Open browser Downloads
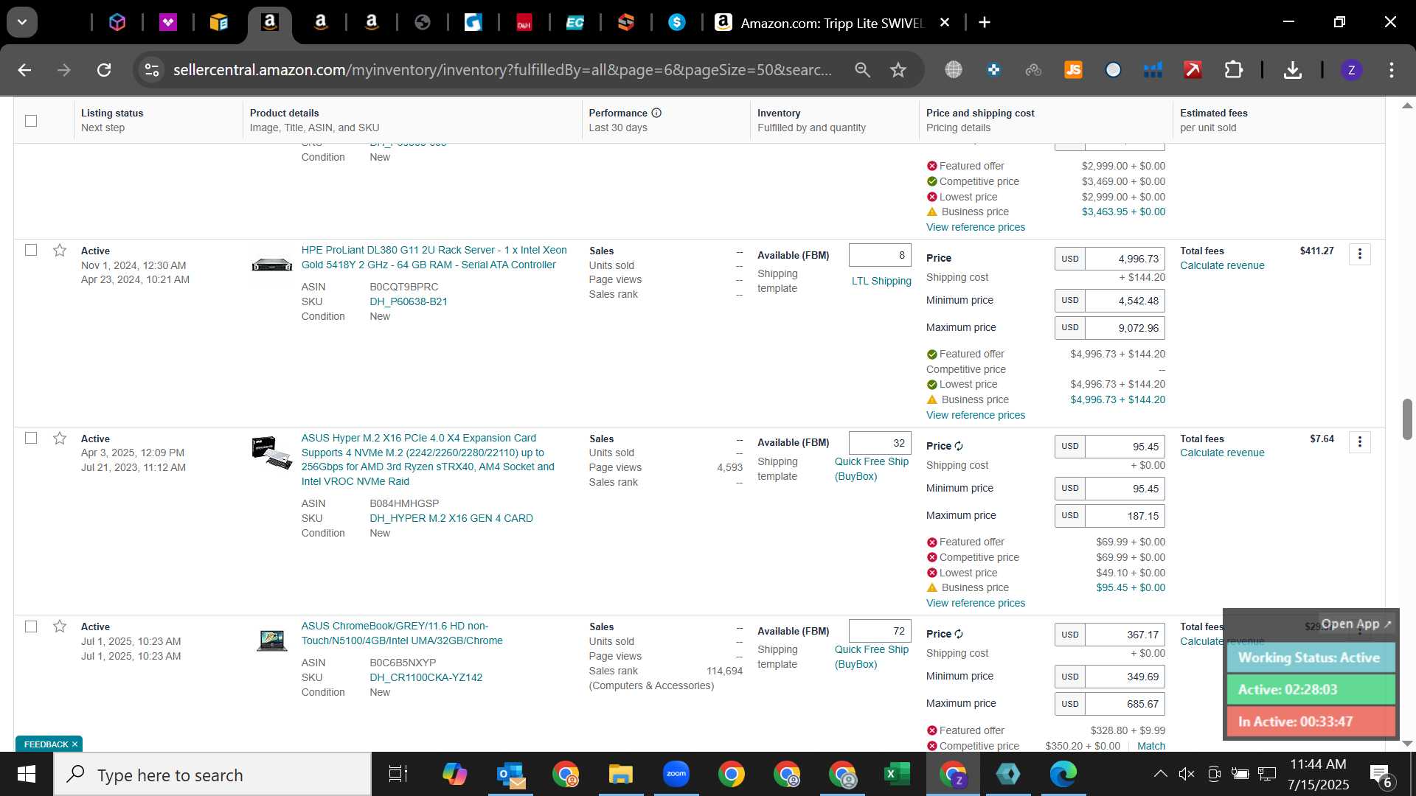 tap(1292, 70)
